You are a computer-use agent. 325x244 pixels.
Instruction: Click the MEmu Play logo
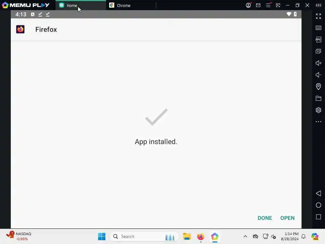point(26,5)
